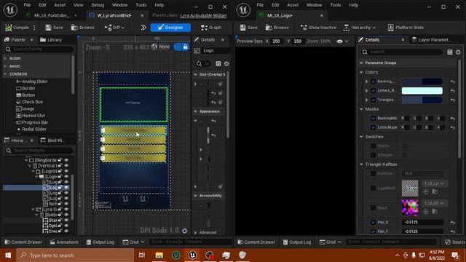
Task: Toggle the Letters_R color parameter checkbox
Action: (374, 90)
